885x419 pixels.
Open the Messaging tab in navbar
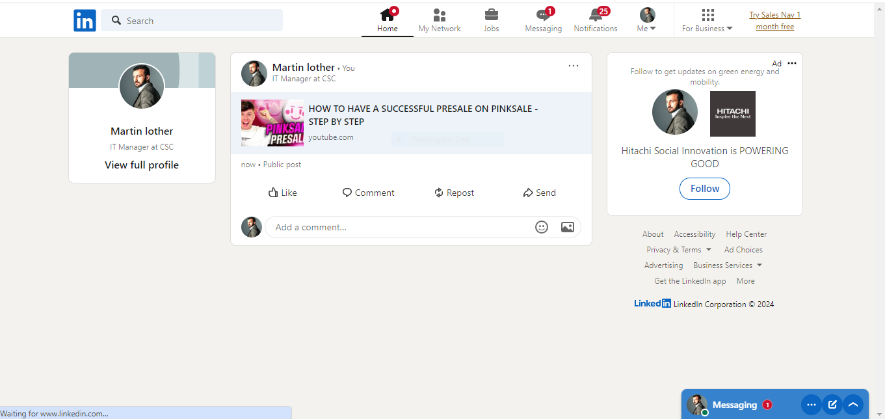tap(544, 21)
